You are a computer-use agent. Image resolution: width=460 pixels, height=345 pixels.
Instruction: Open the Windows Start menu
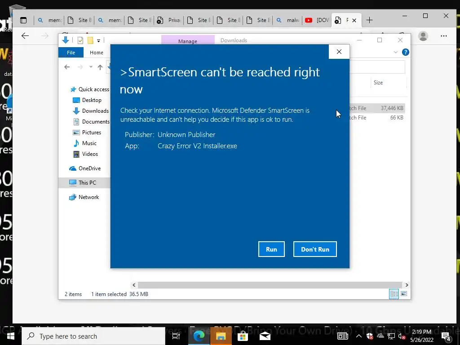(11, 336)
